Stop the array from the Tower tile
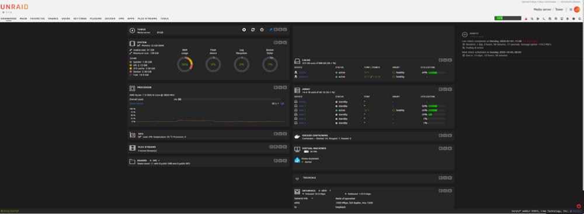The image size is (584, 214). click(x=244, y=30)
